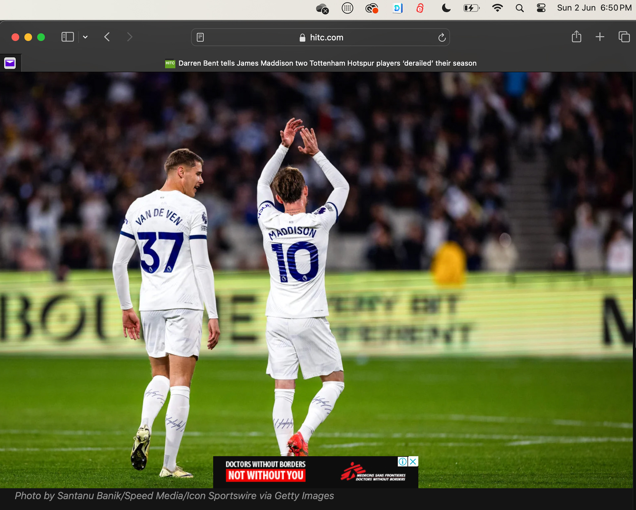Screen dimensions: 636x510
Task: Go back to previous page
Action: point(107,37)
